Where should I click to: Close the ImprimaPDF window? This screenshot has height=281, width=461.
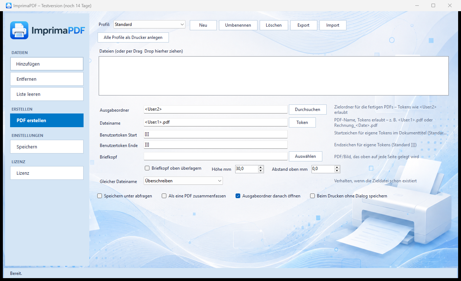pyautogui.click(x=450, y=5)
